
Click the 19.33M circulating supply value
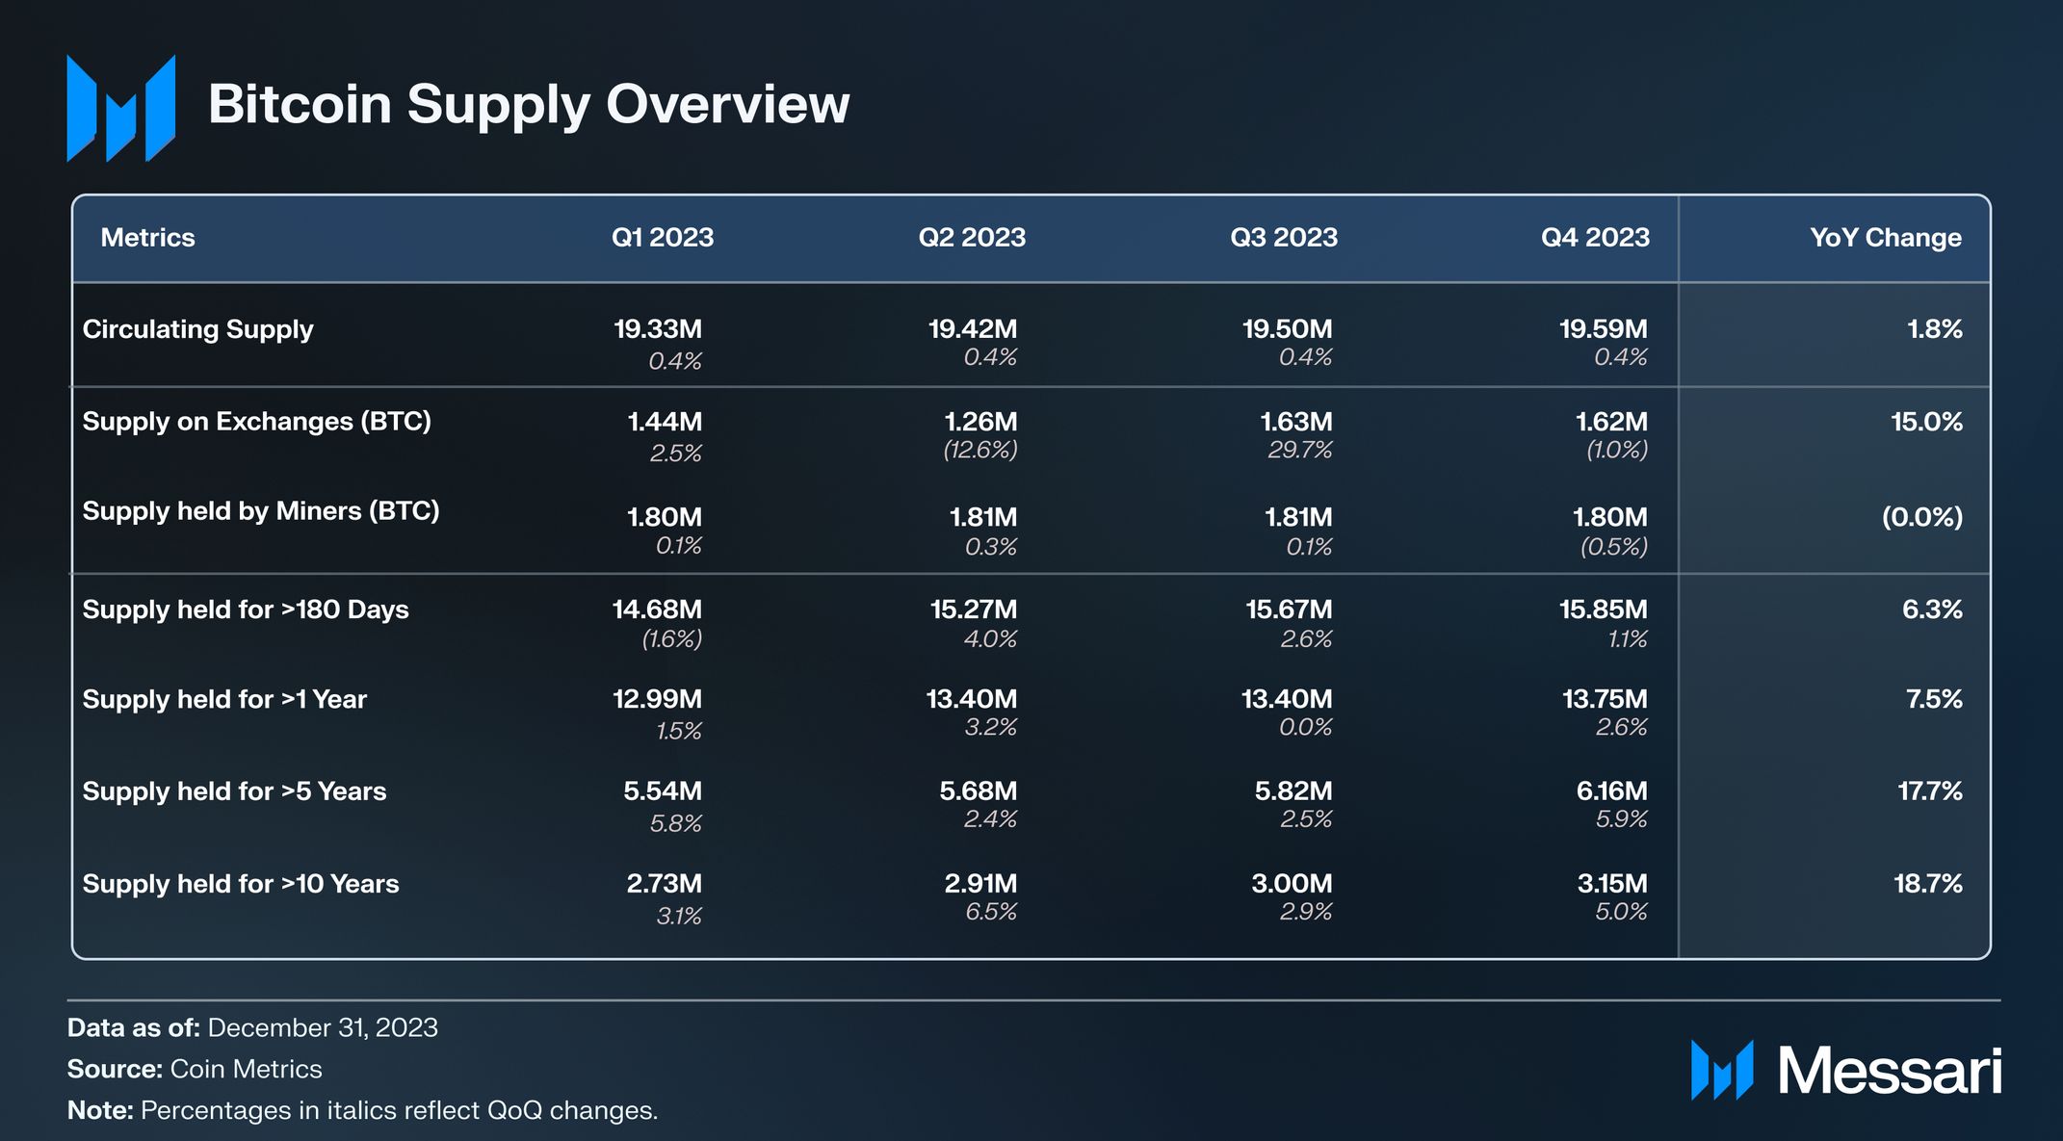[x=658, y=329]
